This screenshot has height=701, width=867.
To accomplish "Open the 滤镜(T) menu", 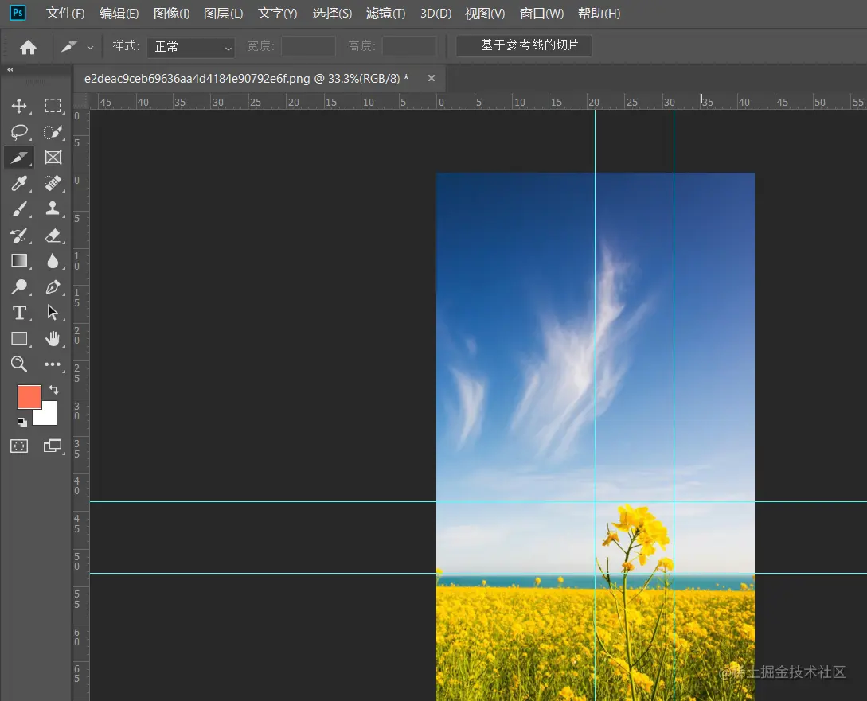I will (x=386, y=14).
